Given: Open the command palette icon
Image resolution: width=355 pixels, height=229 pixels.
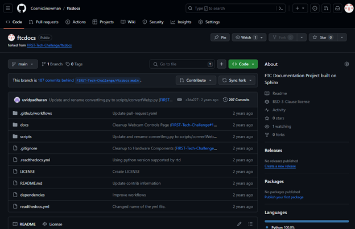Looking at the screenshot, I should [x=280, y=9].
